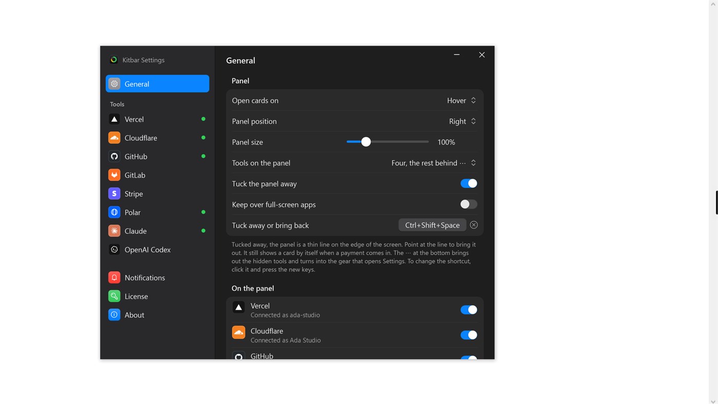The width and height of the screenshot is (718, 404).
Task: Click the Vercel triangle icon in sidebar
Action: click(114, 119)
